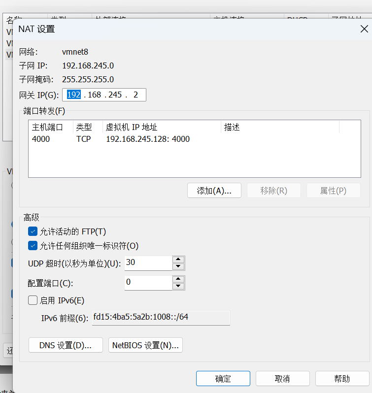Click the vmnet8 network name text

point(75,52)
